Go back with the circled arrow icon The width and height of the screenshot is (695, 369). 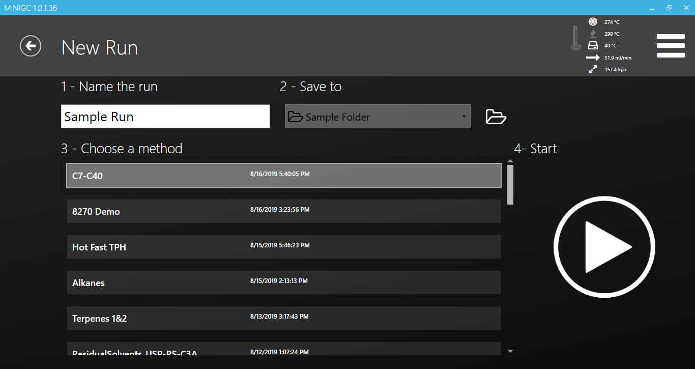click(31, 46)
